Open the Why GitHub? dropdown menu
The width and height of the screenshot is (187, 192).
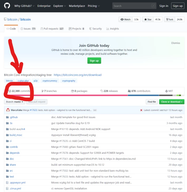[24, 6]
